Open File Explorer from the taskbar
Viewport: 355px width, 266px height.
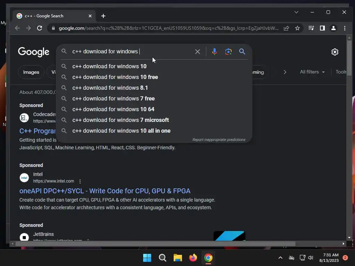[178, 258]
